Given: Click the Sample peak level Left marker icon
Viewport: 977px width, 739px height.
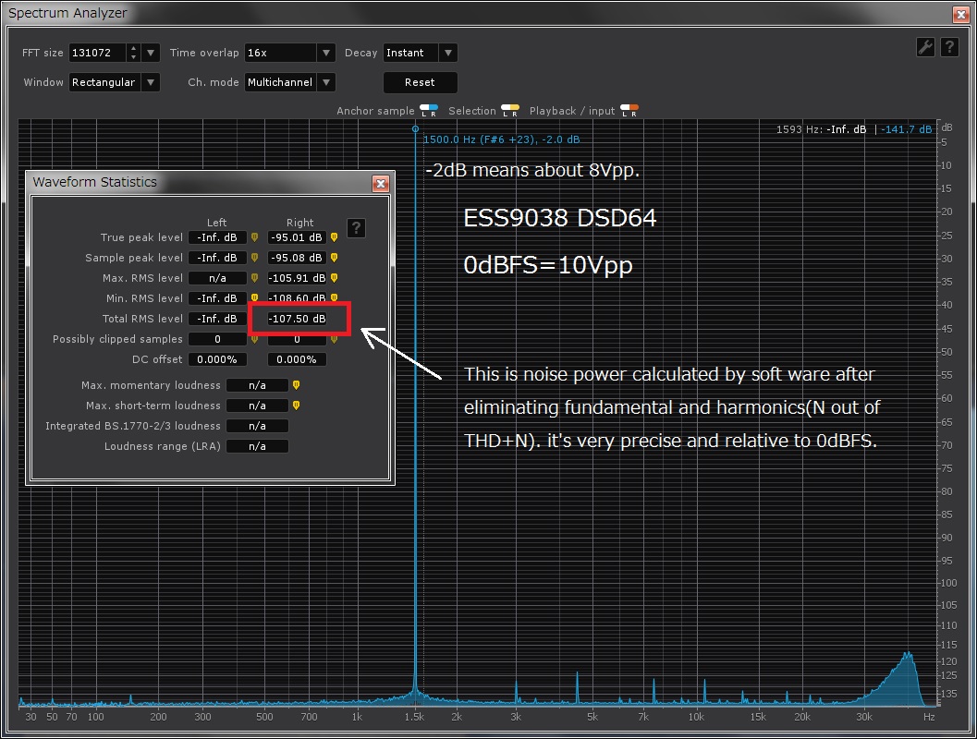Looking at the screenshot, I should pyautogui.click(x=254, y=258).
